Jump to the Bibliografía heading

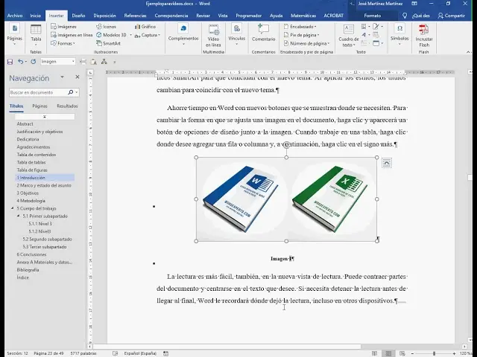(28, 269)
